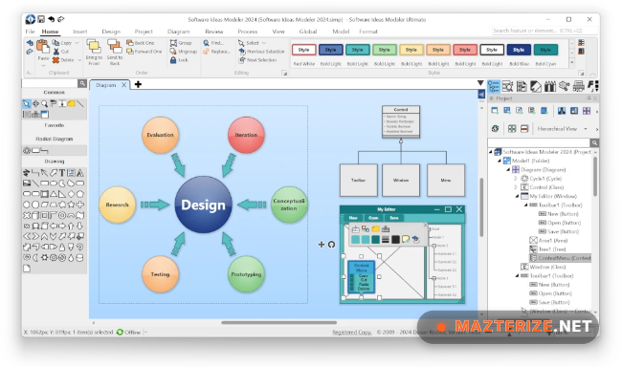622x367 pixels.
Task: Toggle the pin on the Project panel
Action: pyautogui.click(x=589, y=97)
